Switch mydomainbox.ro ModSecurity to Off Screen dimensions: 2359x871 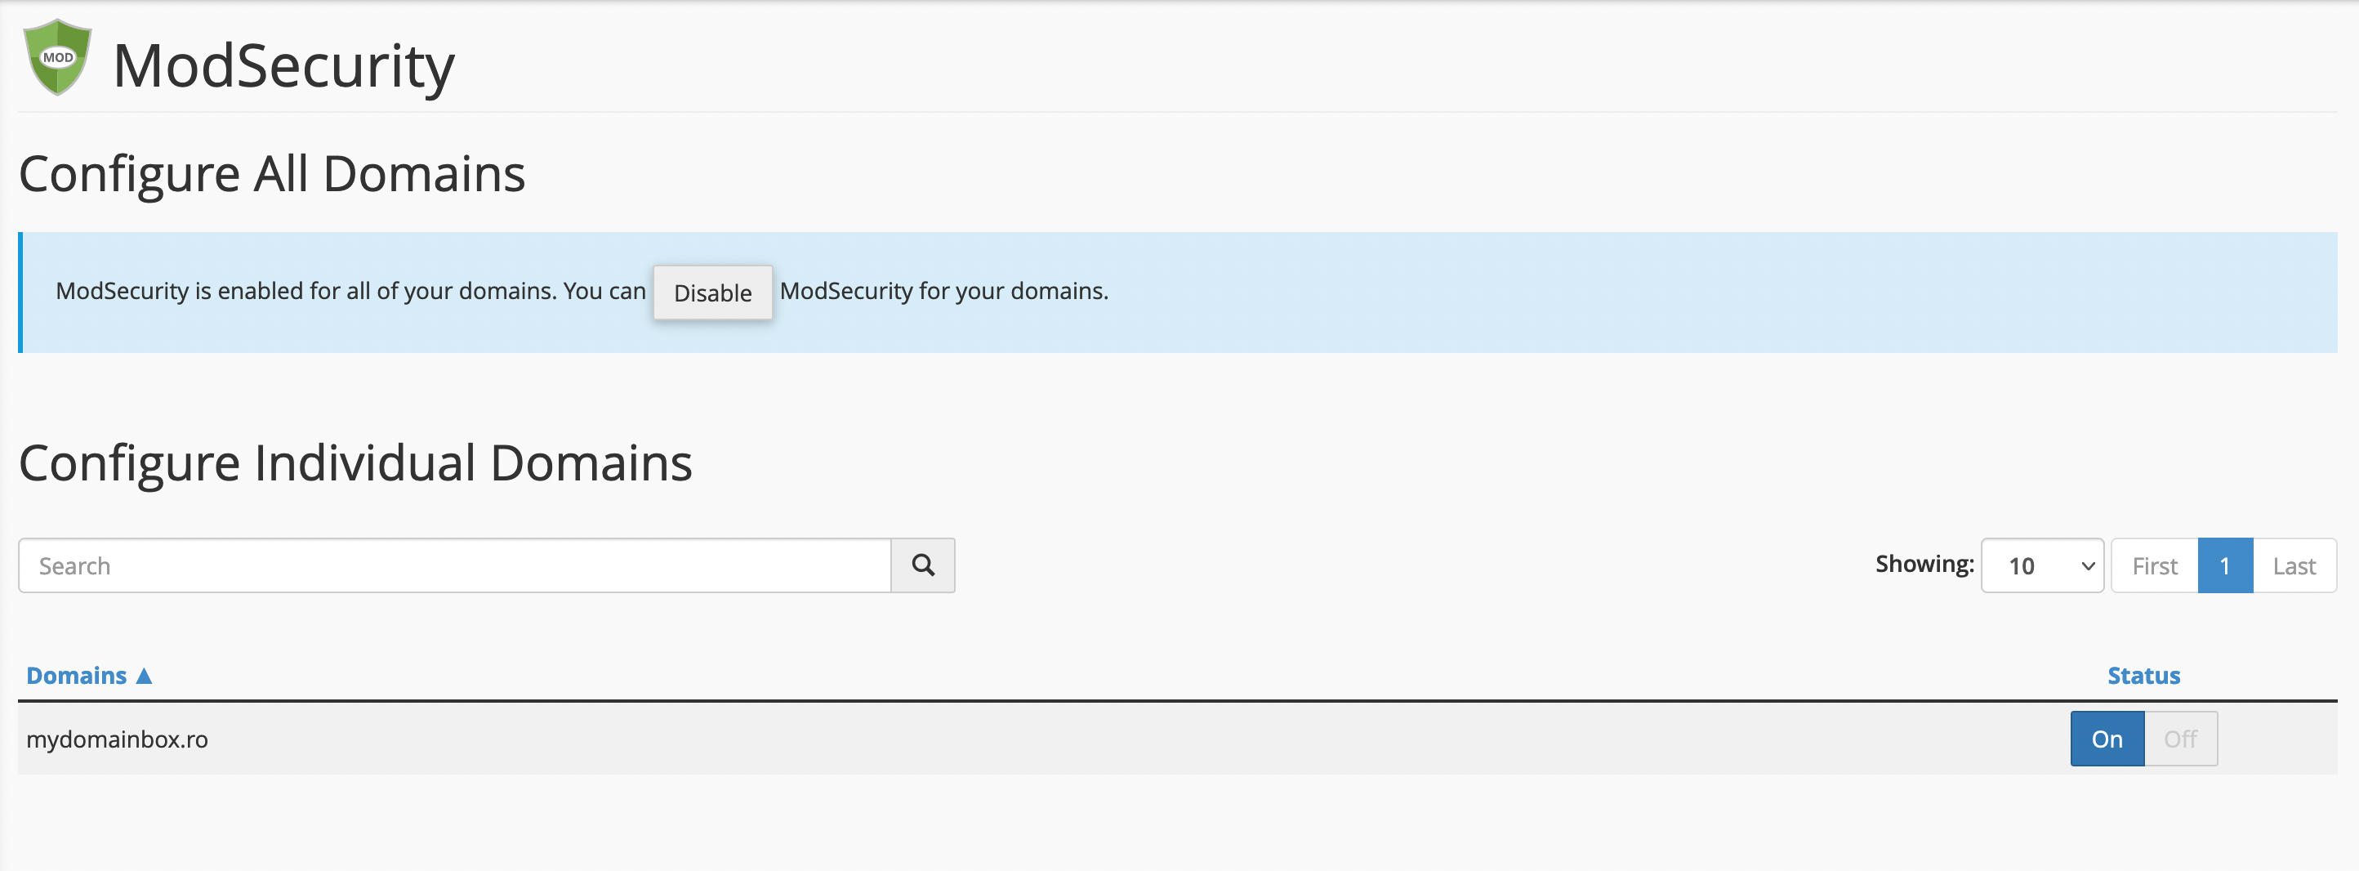(x=2180, y=738)
